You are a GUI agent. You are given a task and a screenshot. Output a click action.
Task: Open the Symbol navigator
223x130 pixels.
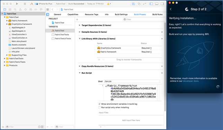click(x=10, y=10)
